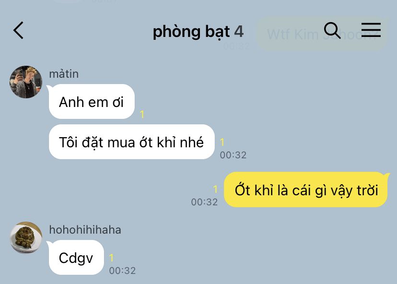Tap 00:32 timestamp under 'Tôi đặt mua' message

233,155
